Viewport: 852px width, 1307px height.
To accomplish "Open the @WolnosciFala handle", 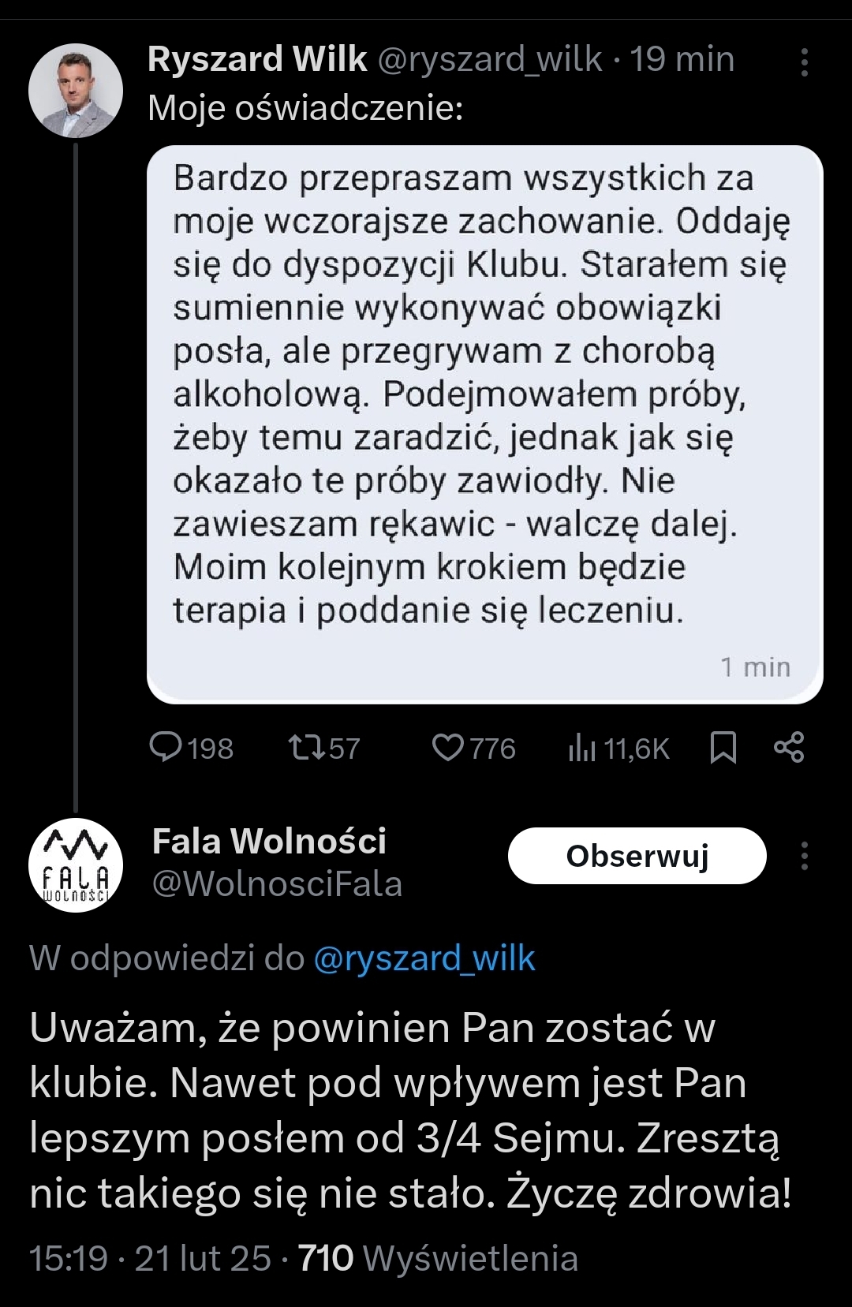I will pyautogui.click(x=277, y=884).
